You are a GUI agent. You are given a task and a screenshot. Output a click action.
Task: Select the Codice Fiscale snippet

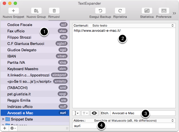point(35,25)
